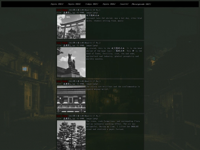This screenshot has height=150, width=200.
Task: Open the /kyoto 2024/ nav link
Action: pos(74,4)
